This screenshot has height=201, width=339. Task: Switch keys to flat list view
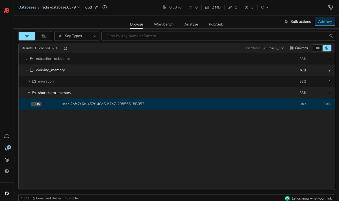tap(318, 48)
